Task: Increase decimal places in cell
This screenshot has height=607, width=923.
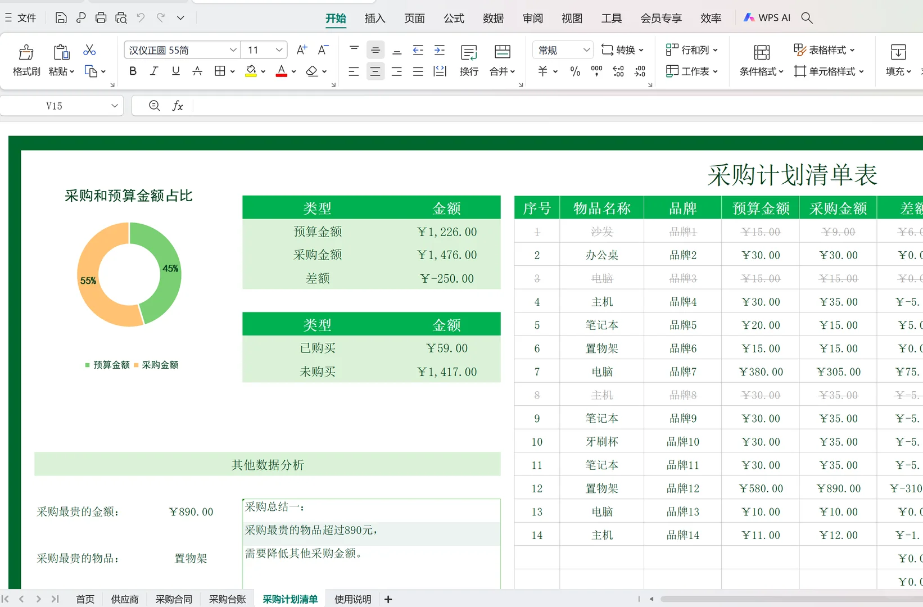Action: (618, 71)
